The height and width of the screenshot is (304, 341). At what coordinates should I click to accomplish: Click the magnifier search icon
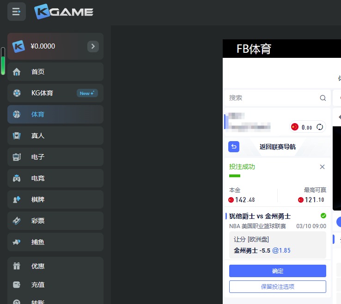click(x=323, y=98)
